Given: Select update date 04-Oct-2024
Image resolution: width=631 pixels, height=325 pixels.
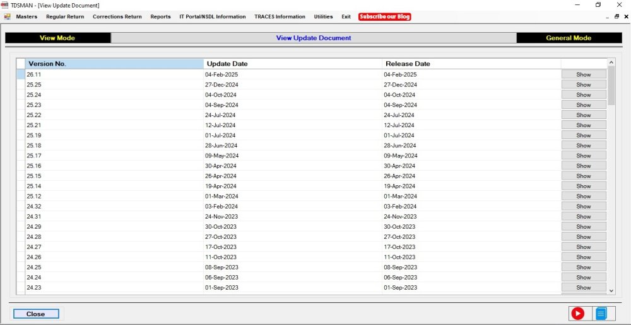Looking at the screenshot, I should [x=293, y=95].
